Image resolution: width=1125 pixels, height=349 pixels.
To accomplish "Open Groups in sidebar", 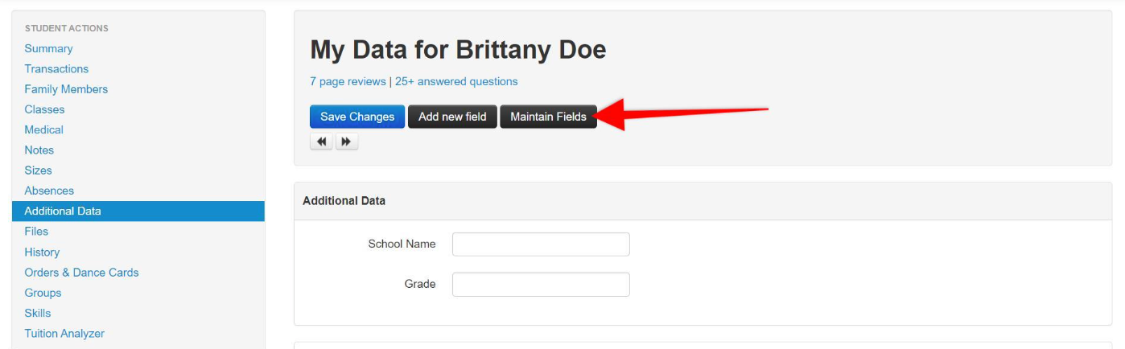I will (43, 293).
